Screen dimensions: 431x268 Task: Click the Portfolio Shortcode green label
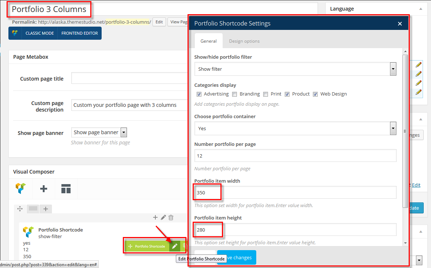150,246
